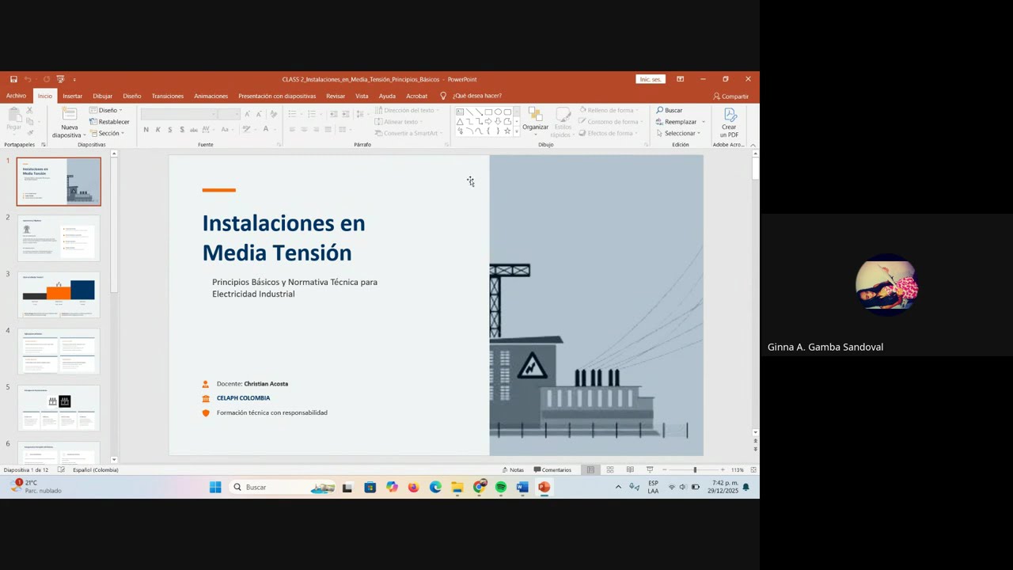Screen dimensions: 1013x570
Task: Select slide 2 thumbnail in panel
Action: pos(59,237)
